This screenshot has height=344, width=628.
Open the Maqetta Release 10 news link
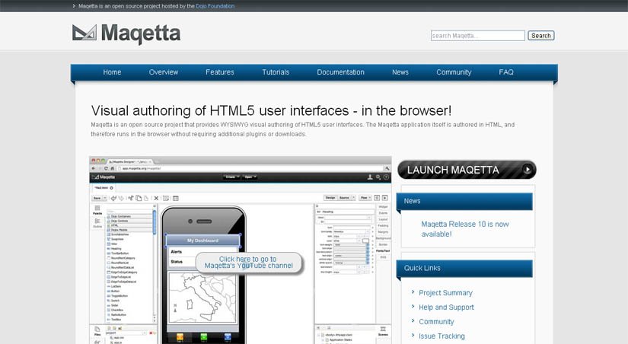(464, 229)
